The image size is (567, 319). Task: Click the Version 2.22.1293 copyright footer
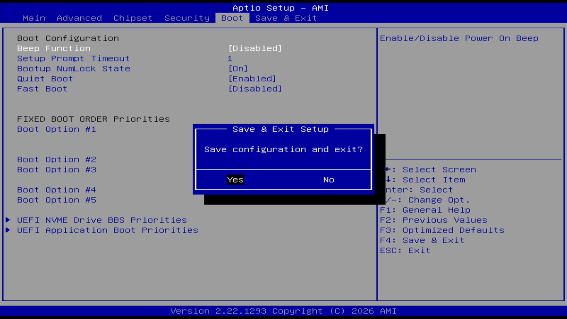pyautogui.click(x=283, y=311)
